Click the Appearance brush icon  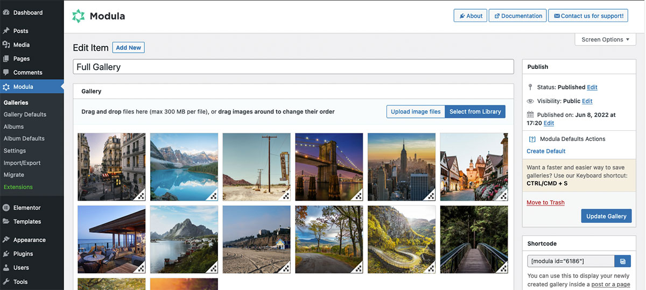tap(6, 240)
